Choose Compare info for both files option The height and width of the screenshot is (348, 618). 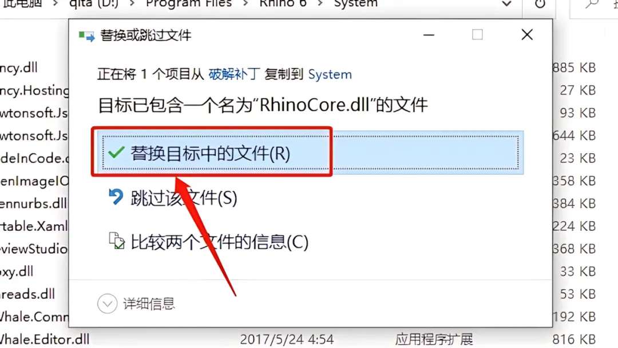[220, 242]
